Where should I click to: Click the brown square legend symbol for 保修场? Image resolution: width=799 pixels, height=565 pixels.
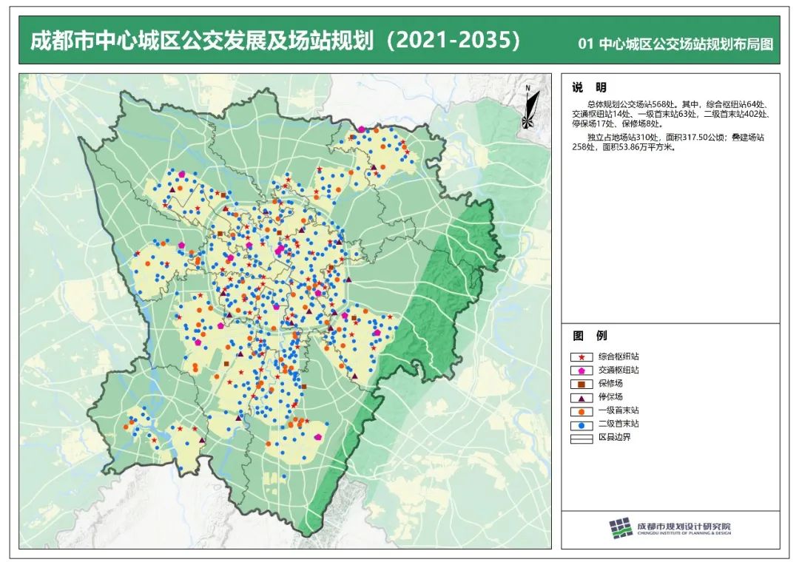(581, 384)
